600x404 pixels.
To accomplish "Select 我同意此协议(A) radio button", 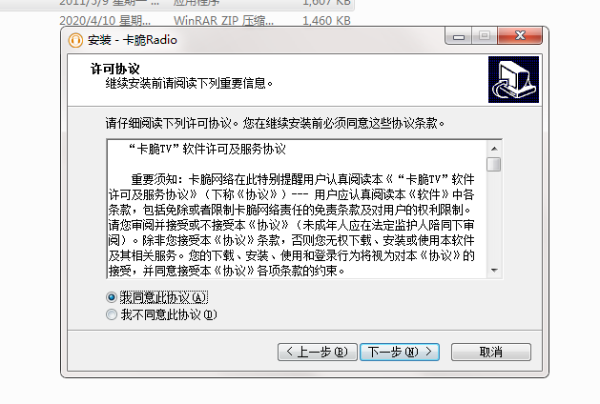I will click(112, 297).
